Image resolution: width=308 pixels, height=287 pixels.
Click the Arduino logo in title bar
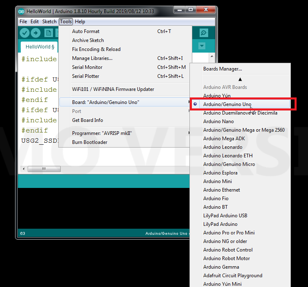click(21, 11)
